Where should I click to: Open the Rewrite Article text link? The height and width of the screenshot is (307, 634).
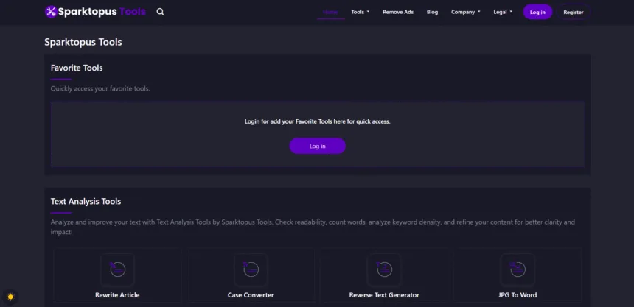(117, 295)
